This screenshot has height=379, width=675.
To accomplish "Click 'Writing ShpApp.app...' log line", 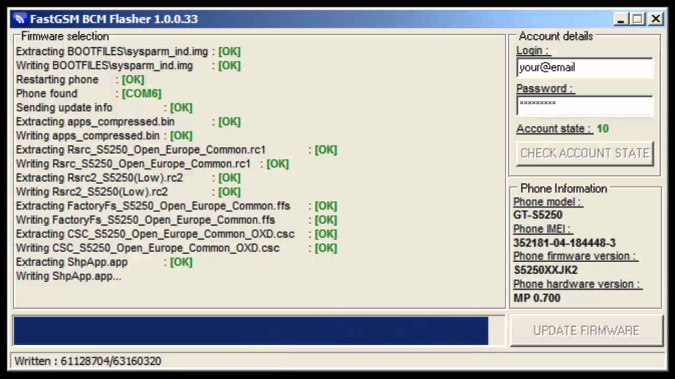I will [69, 276].
